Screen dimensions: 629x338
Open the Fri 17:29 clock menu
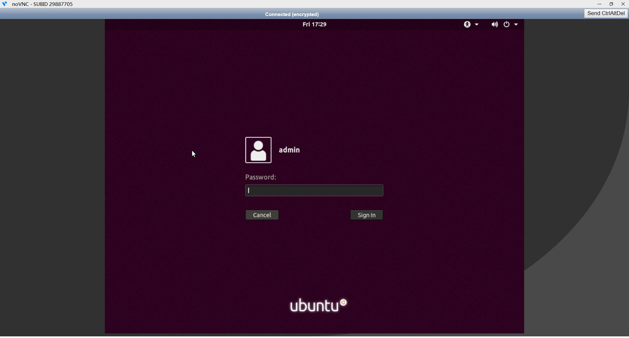pos(314,24)
